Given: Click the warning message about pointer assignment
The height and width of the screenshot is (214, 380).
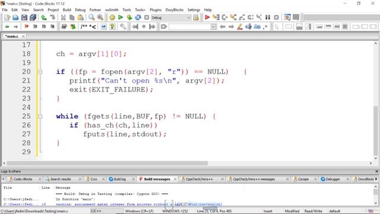Looking at the screenshot, I should coord(138,204).
